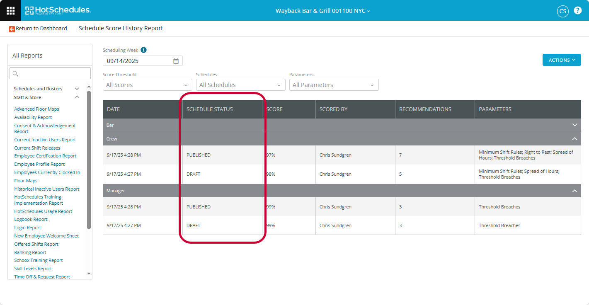Open the Logbook Report
The width and height of the screenshot is (589, 305).
pyautogui.click(x=31, y=219)
